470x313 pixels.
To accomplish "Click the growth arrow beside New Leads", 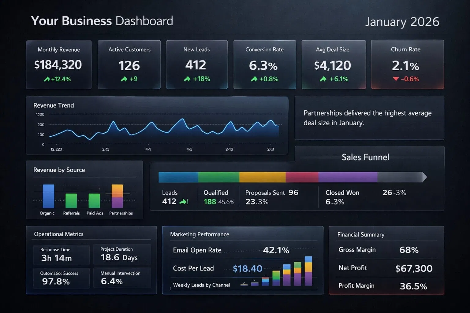I will click(x=187, y=79).
